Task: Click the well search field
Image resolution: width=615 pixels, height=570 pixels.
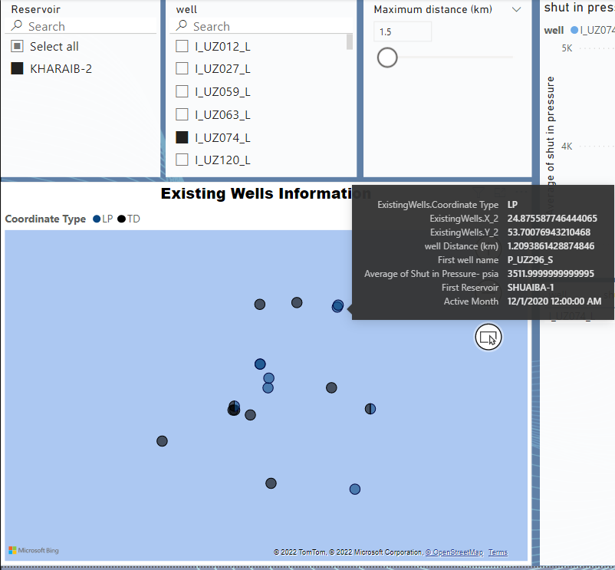Action: coord(263,26)
